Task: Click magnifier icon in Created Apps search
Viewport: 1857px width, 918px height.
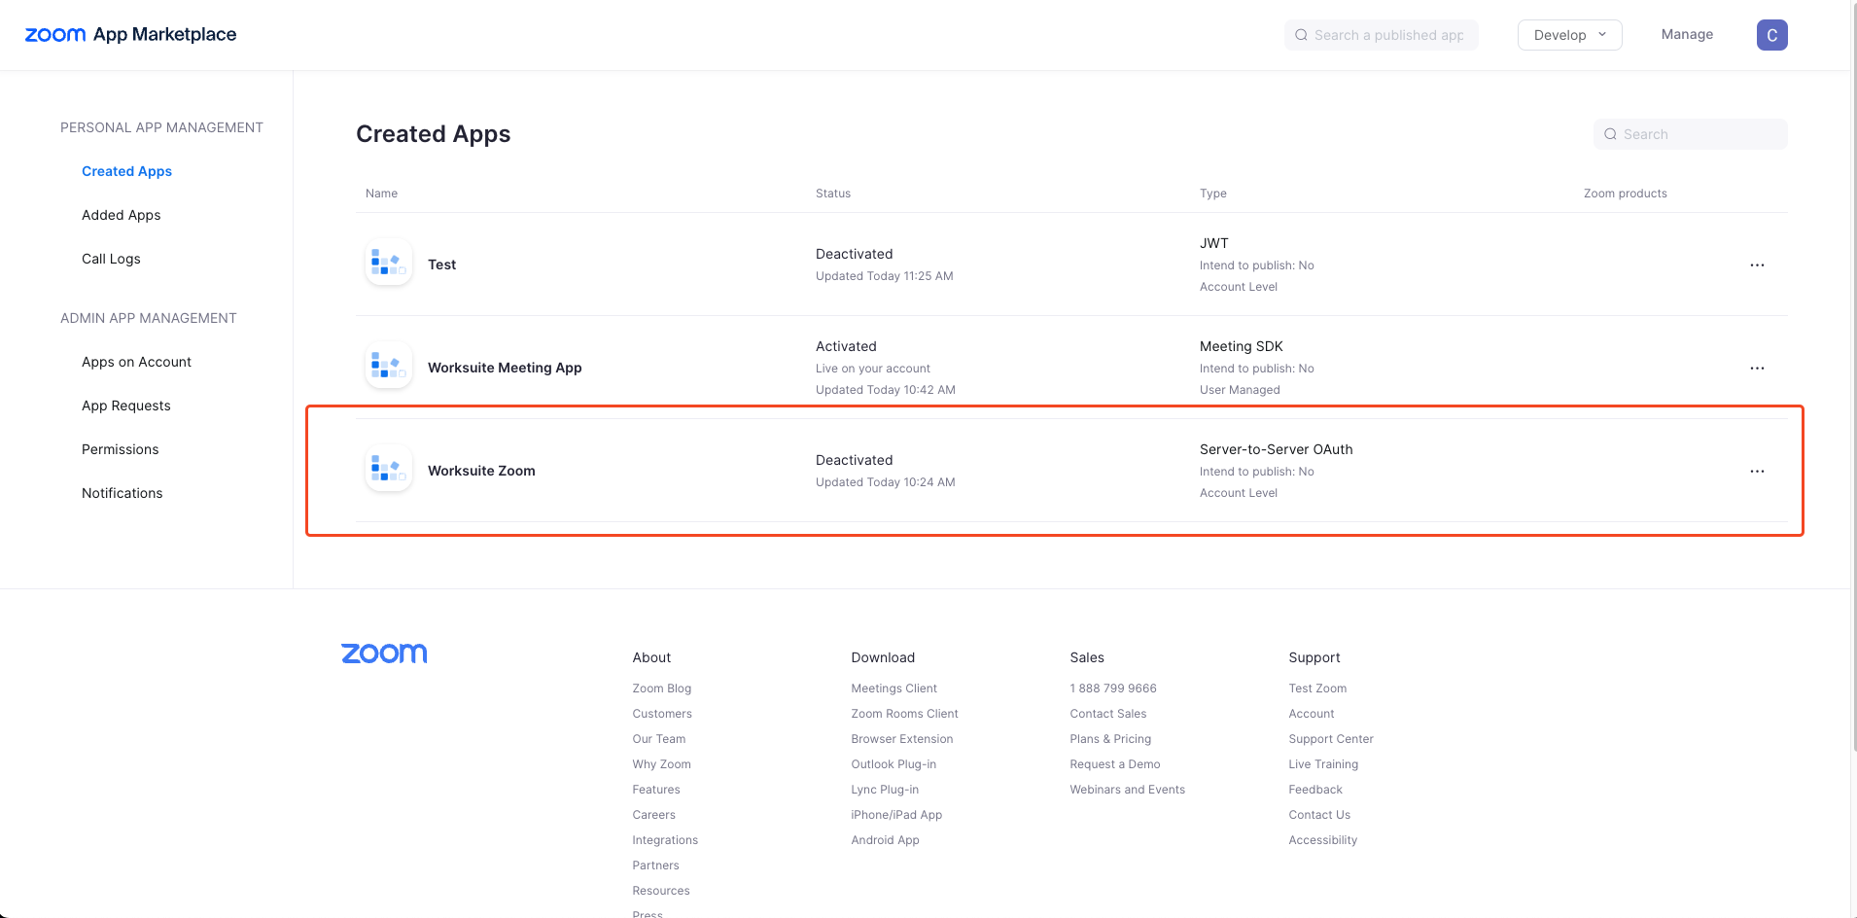Action: click(1610, 134)
